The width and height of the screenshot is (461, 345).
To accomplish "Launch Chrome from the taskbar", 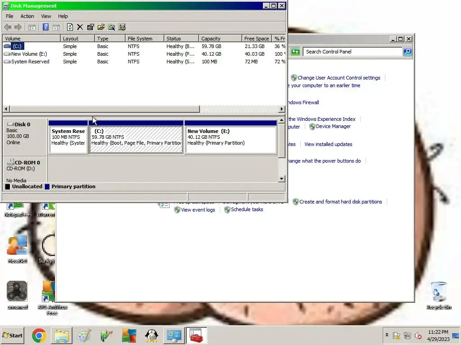I will pos(39,336).
